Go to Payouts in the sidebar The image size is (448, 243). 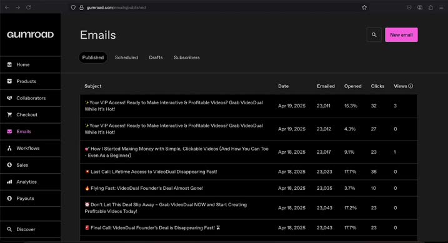pos(30,199)
